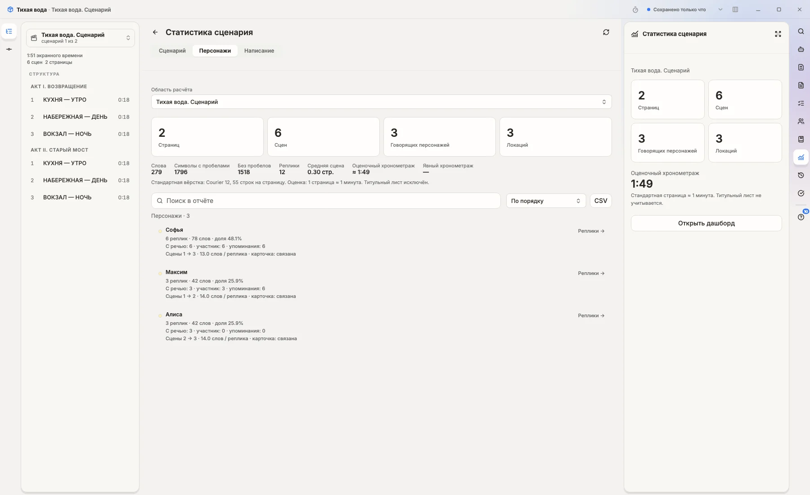Click the timeline node icon in left rail
The height and width of the screenshot is (495, 810).
[x=9, y=49]
